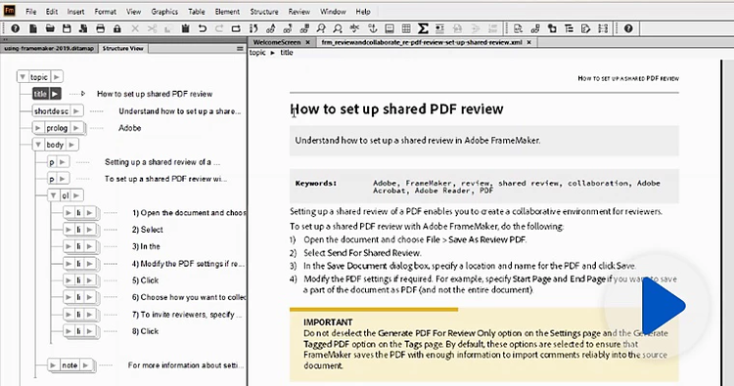The height and width of the screenshot is (386, 734).
Task: Open the File menu
Action: [x=31, y=12]
